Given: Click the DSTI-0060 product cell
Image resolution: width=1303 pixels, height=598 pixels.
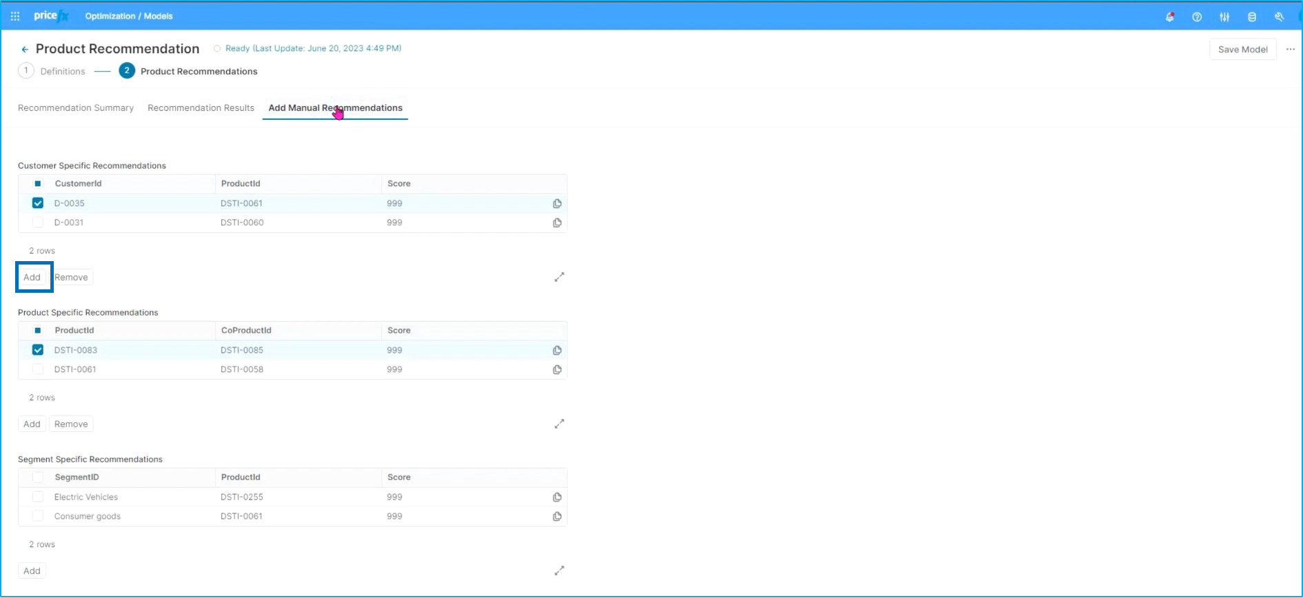Looking at the screenshot, I should tap(242, 223).
